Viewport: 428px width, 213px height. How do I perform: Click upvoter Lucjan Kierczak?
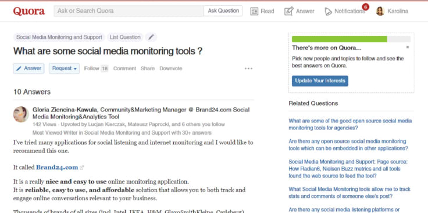tap(107, 124)
